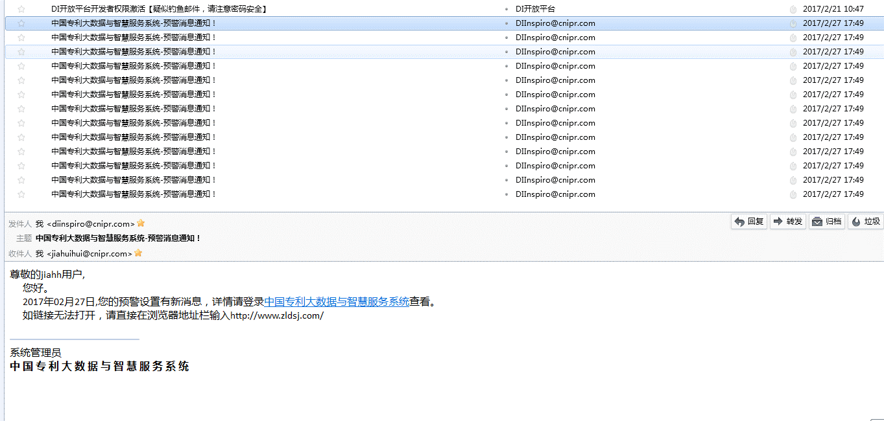
Task: Click the 回复 reply button
Action: 749,222
